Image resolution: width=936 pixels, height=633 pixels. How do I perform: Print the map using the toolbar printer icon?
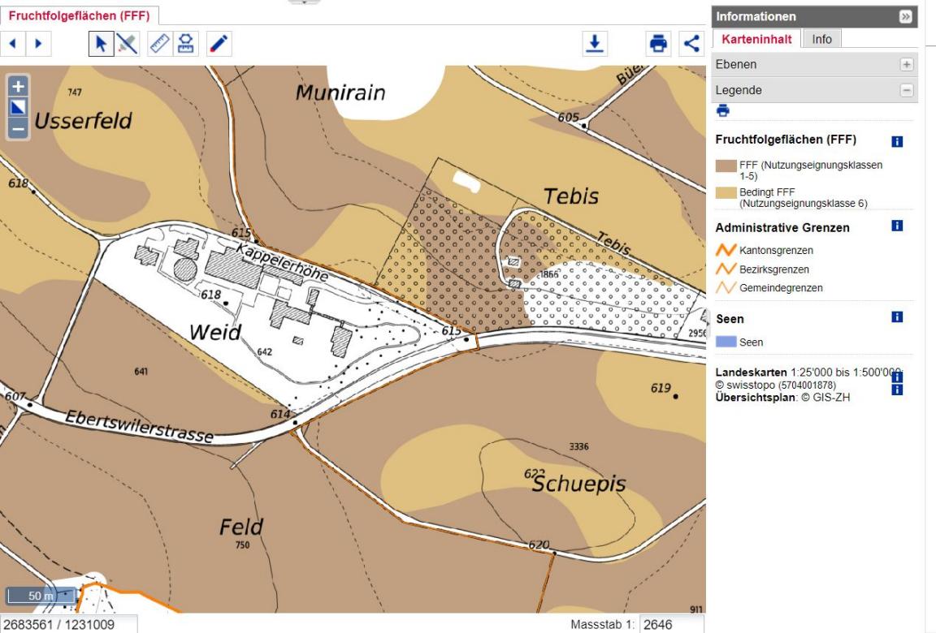click(658, 43)
